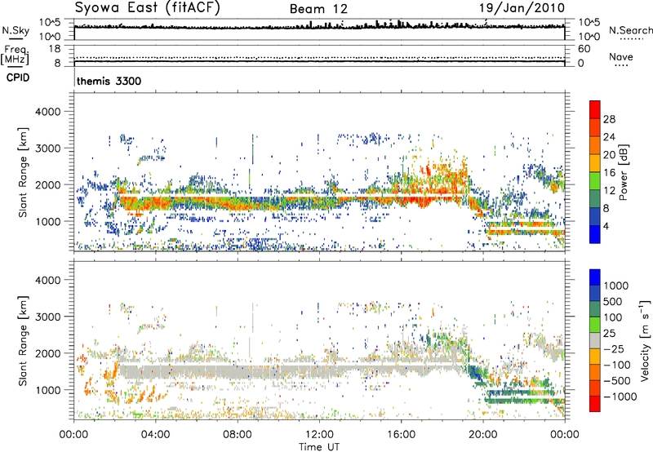Click the velocity panel 'Slant Range [km]' label

(x=23, y=341)
